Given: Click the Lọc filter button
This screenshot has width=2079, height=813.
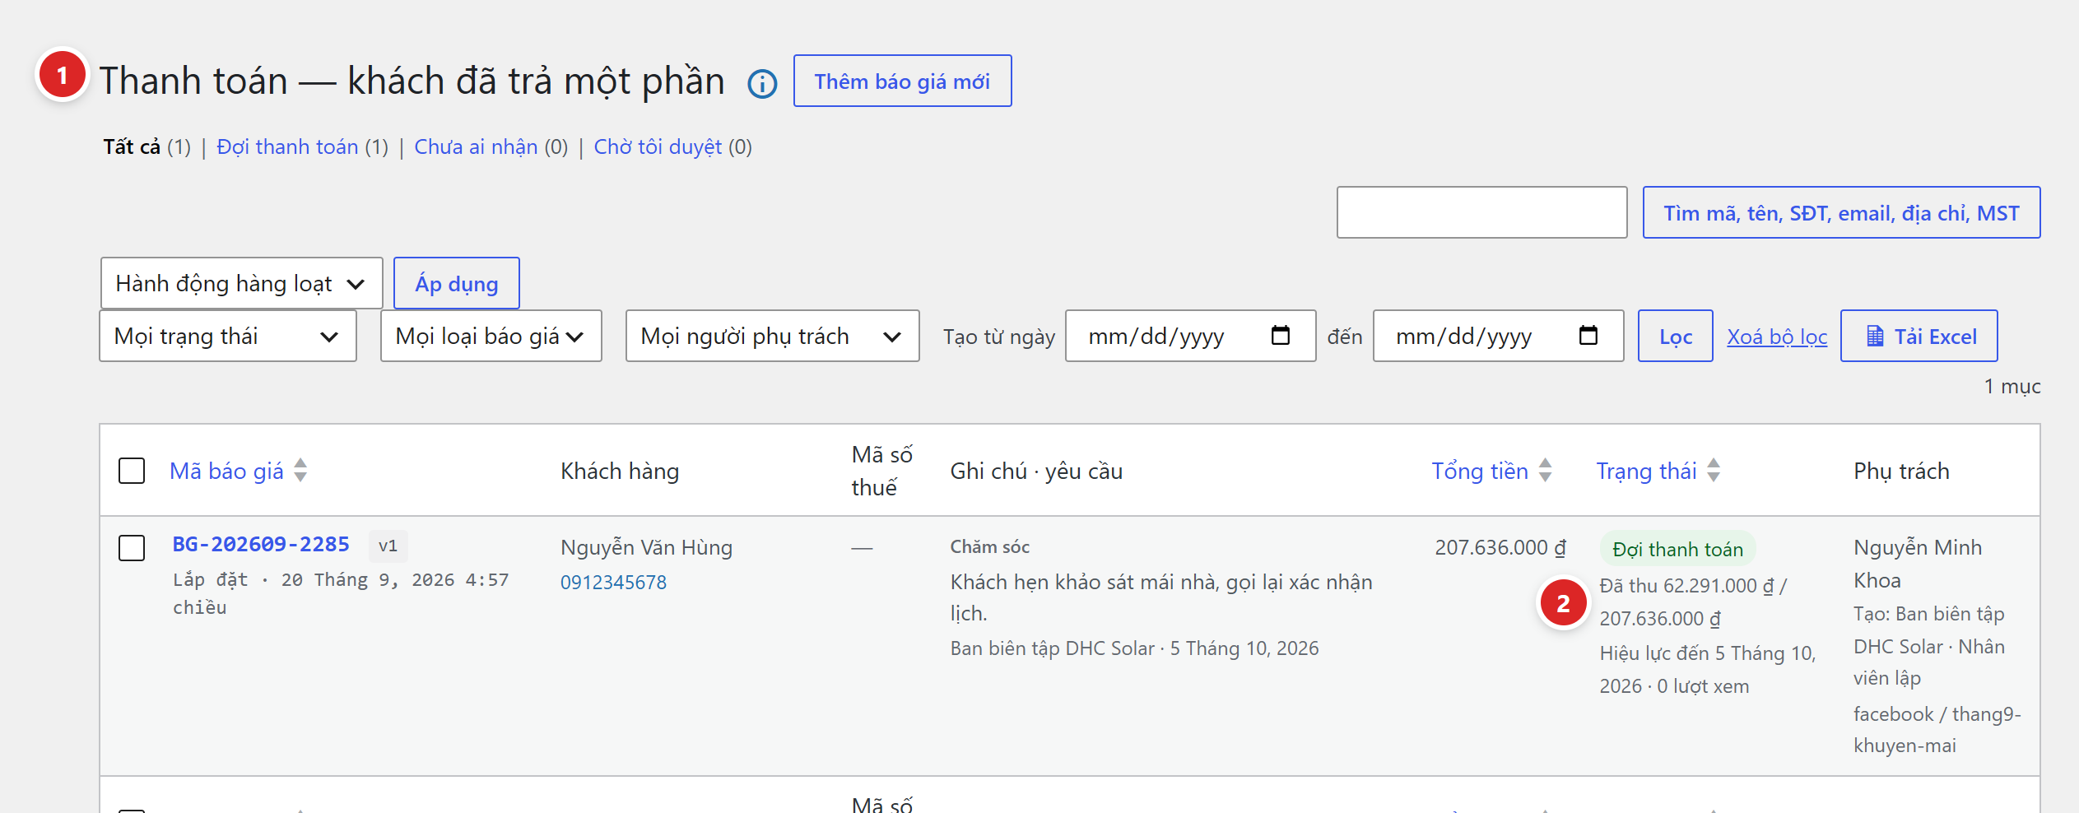Looking at the screenshot, I should click(1675, 336).
